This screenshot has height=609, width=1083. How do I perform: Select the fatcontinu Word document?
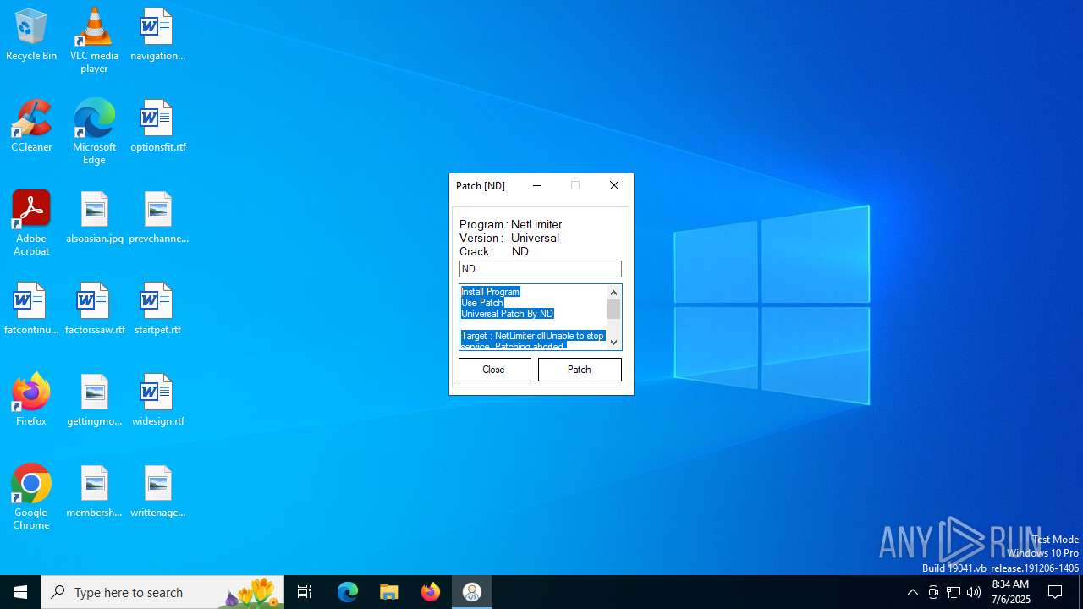(x=31, y=309)
